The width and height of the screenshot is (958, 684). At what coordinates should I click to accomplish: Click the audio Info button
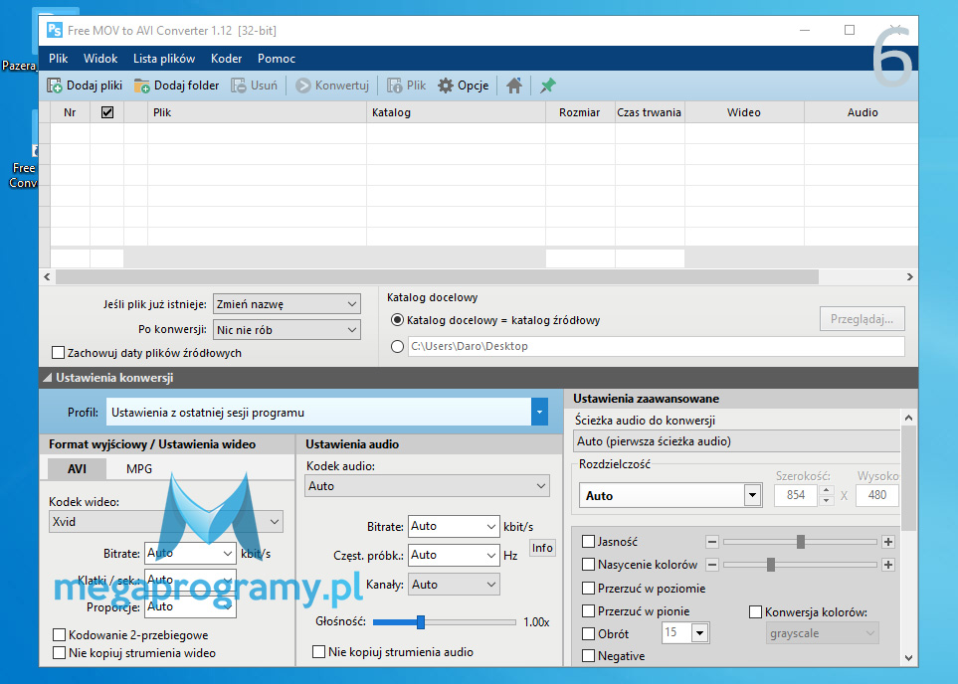[542, 548]
